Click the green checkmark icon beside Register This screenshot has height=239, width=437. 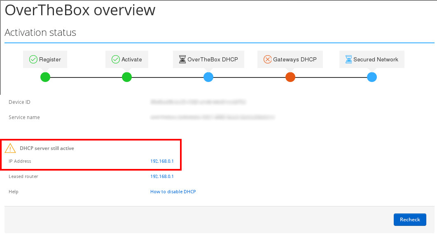point(33,60)
